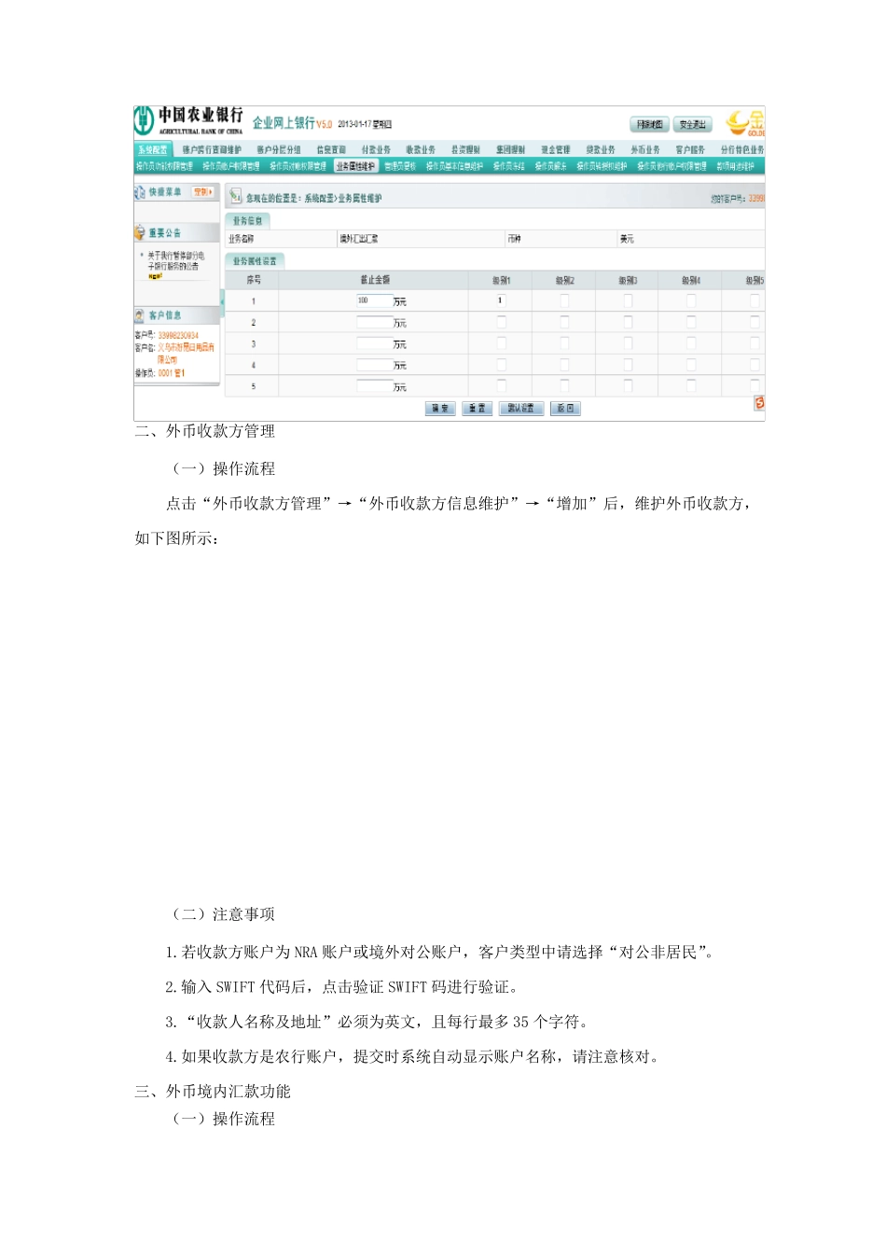The height and width of the screenshot is (1254, 886).
Task: Select 操作员基本信息维护 submenu item
Action: (455, 167)
